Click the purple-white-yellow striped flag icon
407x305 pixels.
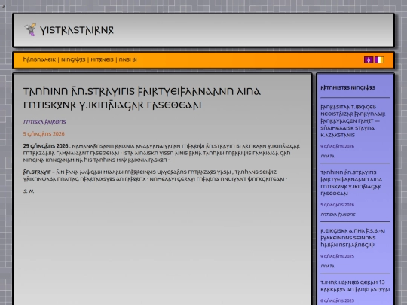click(379, 60)
